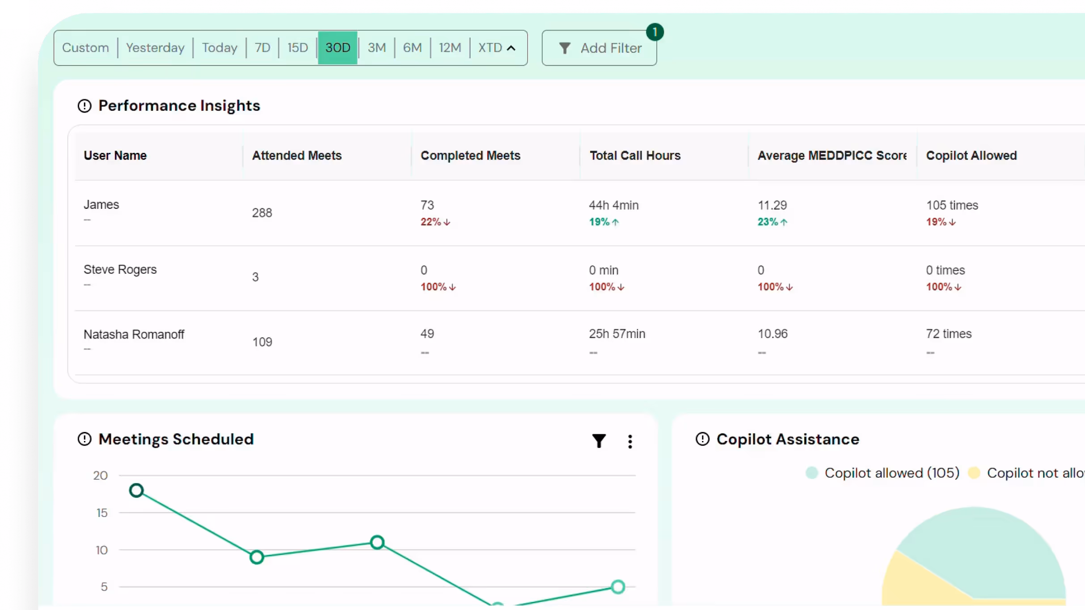Select the Today date range tab
This screenshot has height=610, width=1085.
(220, 48)
